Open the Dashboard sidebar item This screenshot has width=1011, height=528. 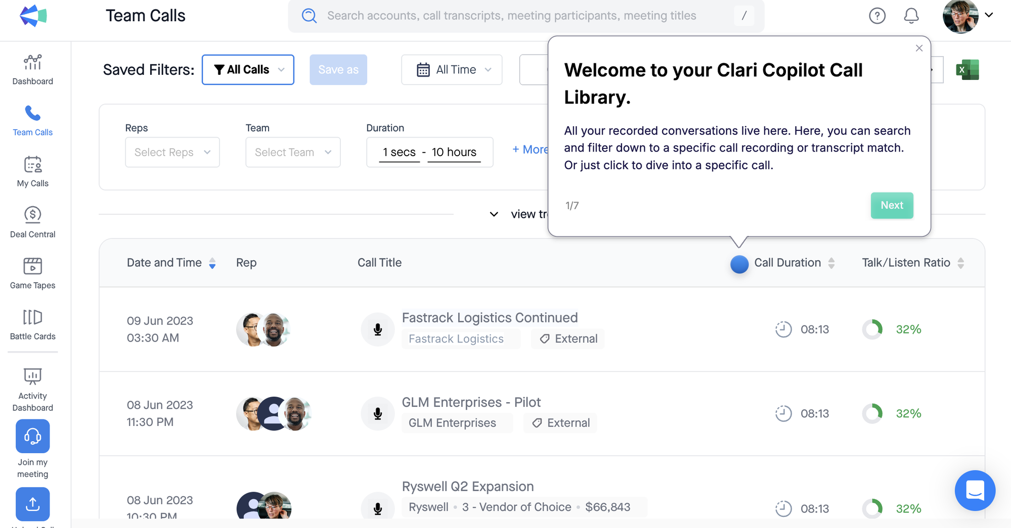[32, 70]
